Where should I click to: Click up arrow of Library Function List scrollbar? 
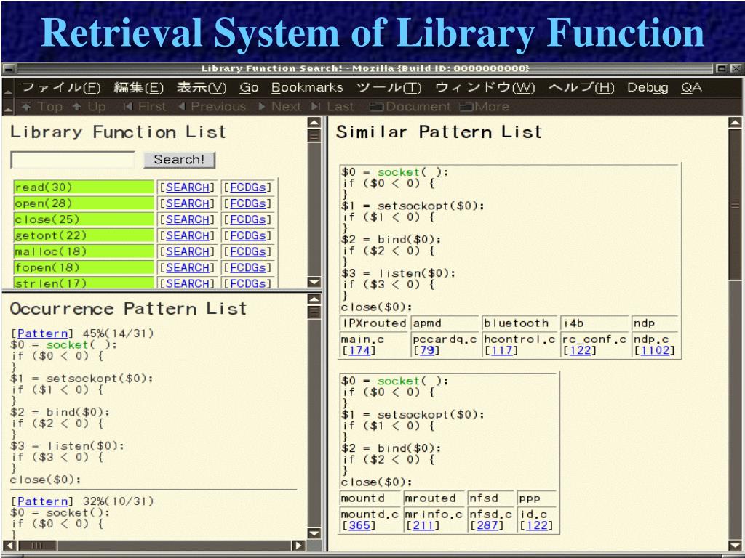314,123
